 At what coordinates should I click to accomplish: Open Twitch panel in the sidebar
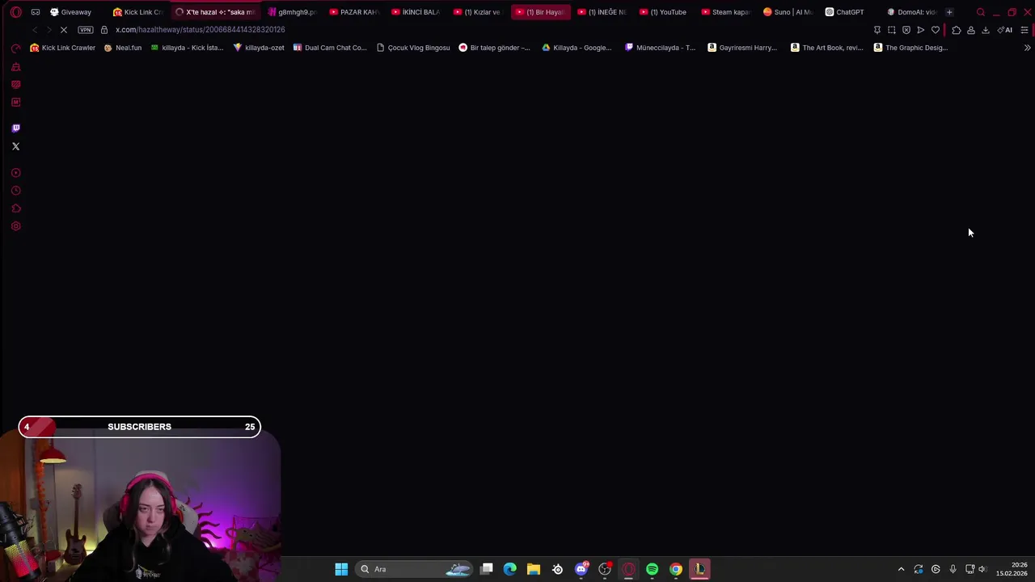click(15, 128)
